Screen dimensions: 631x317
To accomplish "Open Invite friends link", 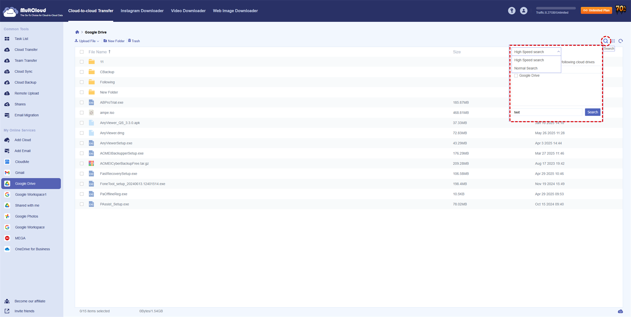I will pyautogui.click(x=25, y=311).
